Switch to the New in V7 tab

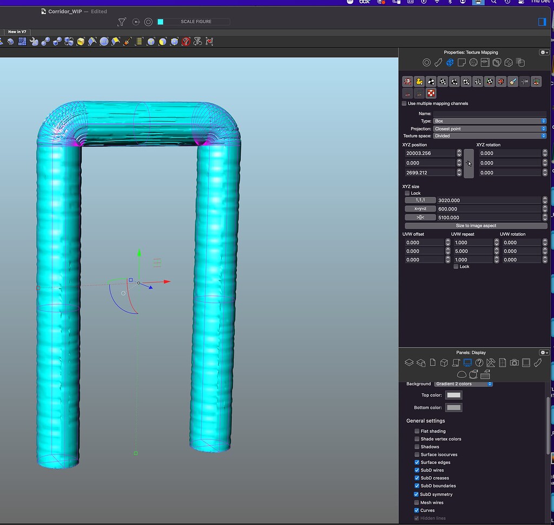click(x=17, y=31)
